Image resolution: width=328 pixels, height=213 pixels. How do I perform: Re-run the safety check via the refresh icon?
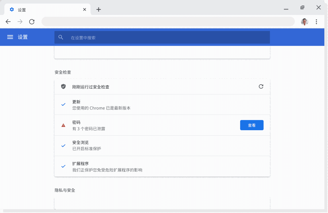261,86
